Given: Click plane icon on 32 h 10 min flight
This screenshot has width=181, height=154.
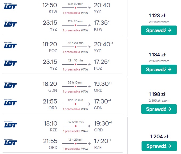Looking at the screenshot, I should 89,86.
